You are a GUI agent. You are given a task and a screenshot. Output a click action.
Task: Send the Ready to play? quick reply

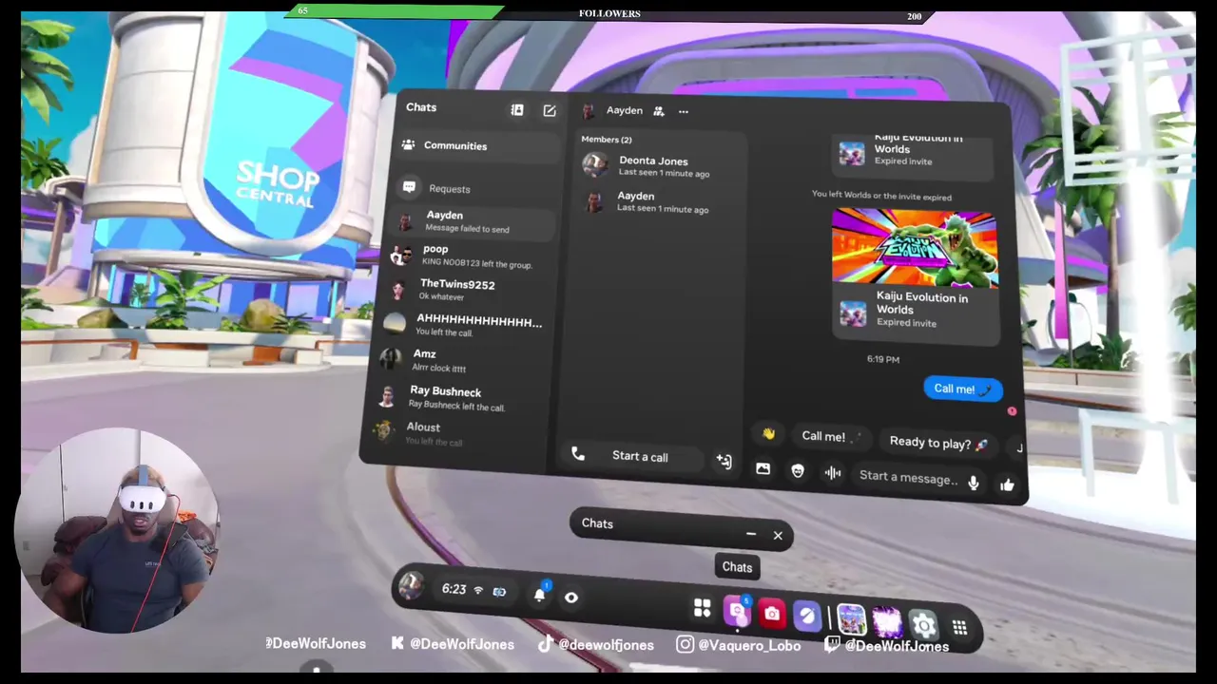(938, 443)
